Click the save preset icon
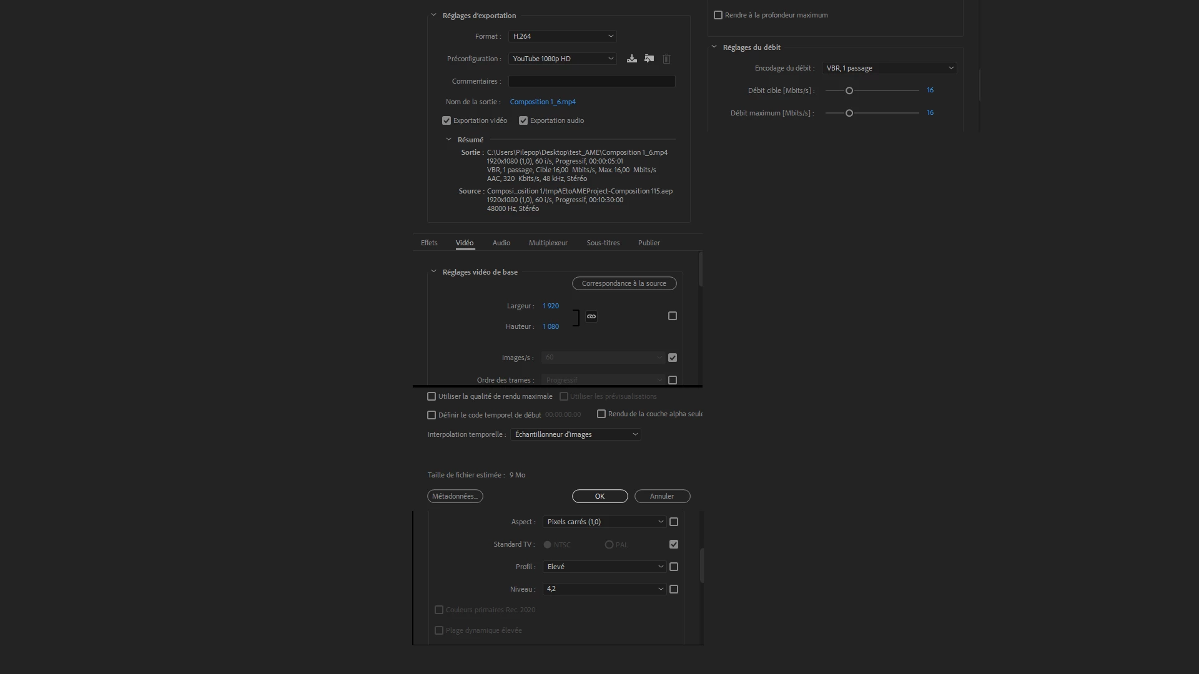The height and width of the screenshot is (674, 1199). tap(632, 59)
